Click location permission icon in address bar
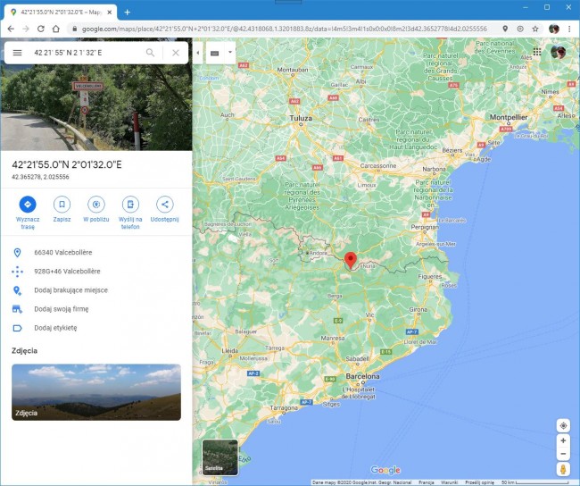Viewport: 580px width, 486px height. point(505,29)
